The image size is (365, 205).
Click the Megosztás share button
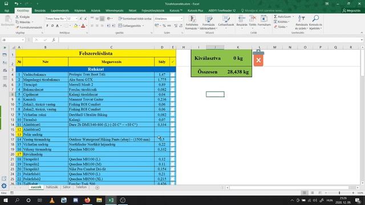click(x=351, y=11)
